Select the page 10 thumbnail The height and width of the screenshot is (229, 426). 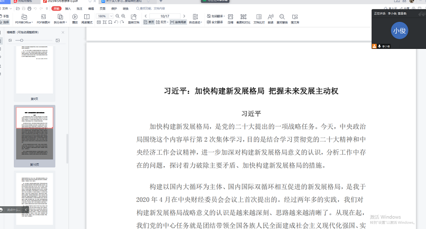tap(34, 133)
